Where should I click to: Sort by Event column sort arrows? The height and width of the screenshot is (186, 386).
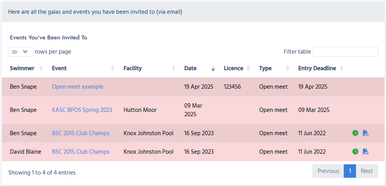coord(113,69)
